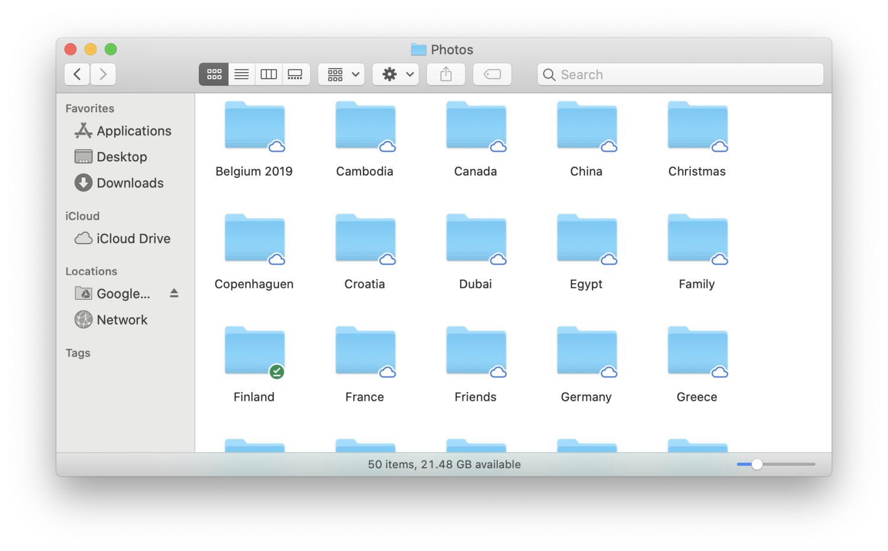Go forward to next folder
Image resolution: width=888 pixels, height=551 pixels.
pos(103,74)
